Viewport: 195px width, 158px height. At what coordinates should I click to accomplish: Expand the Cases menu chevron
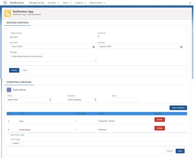point(70,3)
